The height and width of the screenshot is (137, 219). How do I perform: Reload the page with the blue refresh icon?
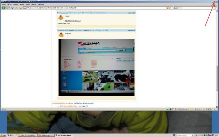pyautogui.click(x=13, y=8)
